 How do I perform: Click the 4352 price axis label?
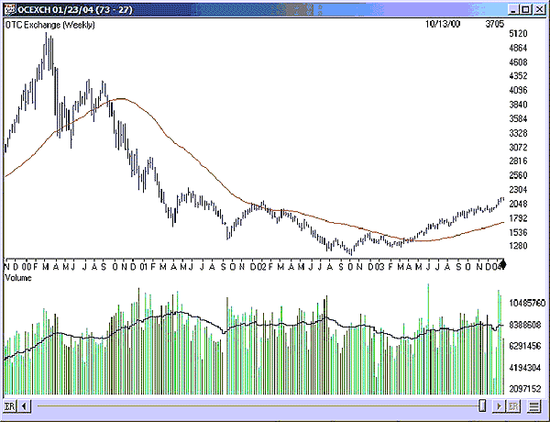(x=518, y=76)
